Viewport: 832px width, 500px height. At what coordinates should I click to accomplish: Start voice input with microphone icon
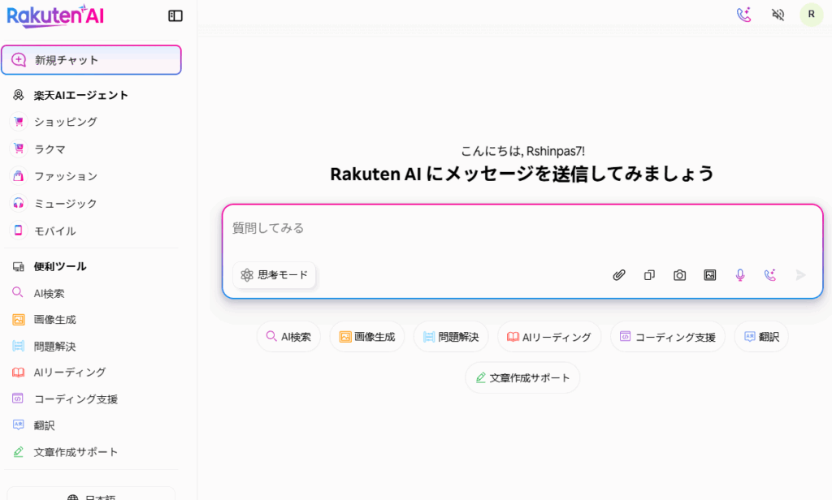[x=740, y=275]
